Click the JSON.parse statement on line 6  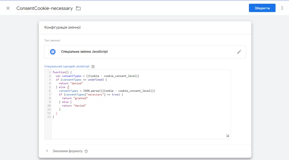107,91
